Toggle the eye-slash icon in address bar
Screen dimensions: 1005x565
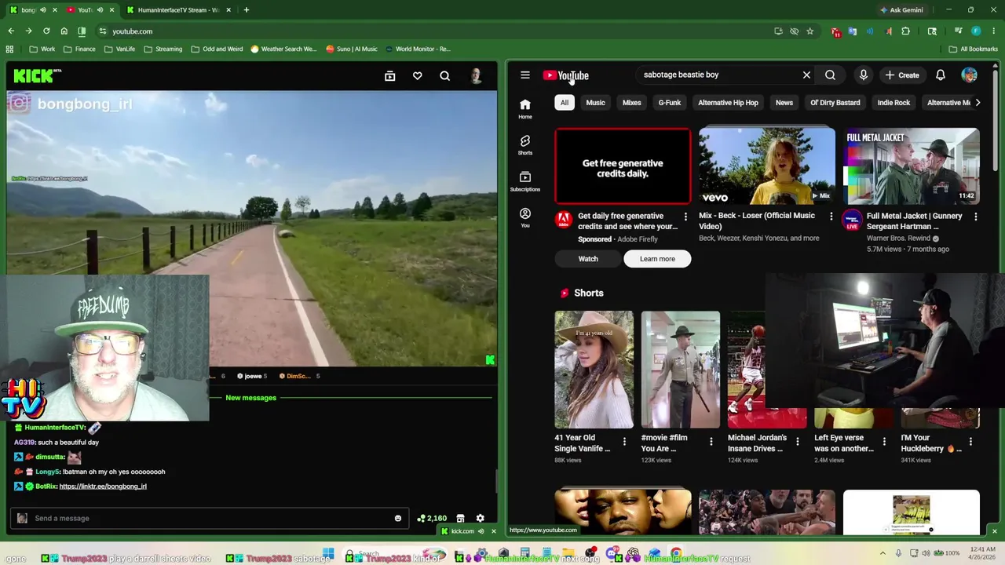point(795,31)
